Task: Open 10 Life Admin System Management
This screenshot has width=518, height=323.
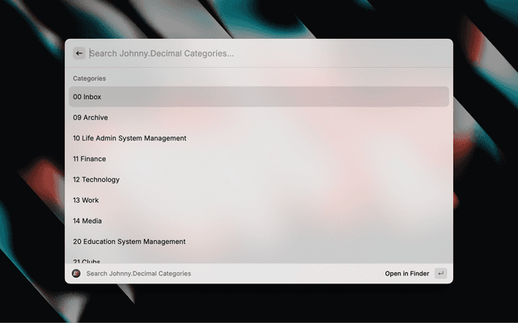Action: (259, 138)
